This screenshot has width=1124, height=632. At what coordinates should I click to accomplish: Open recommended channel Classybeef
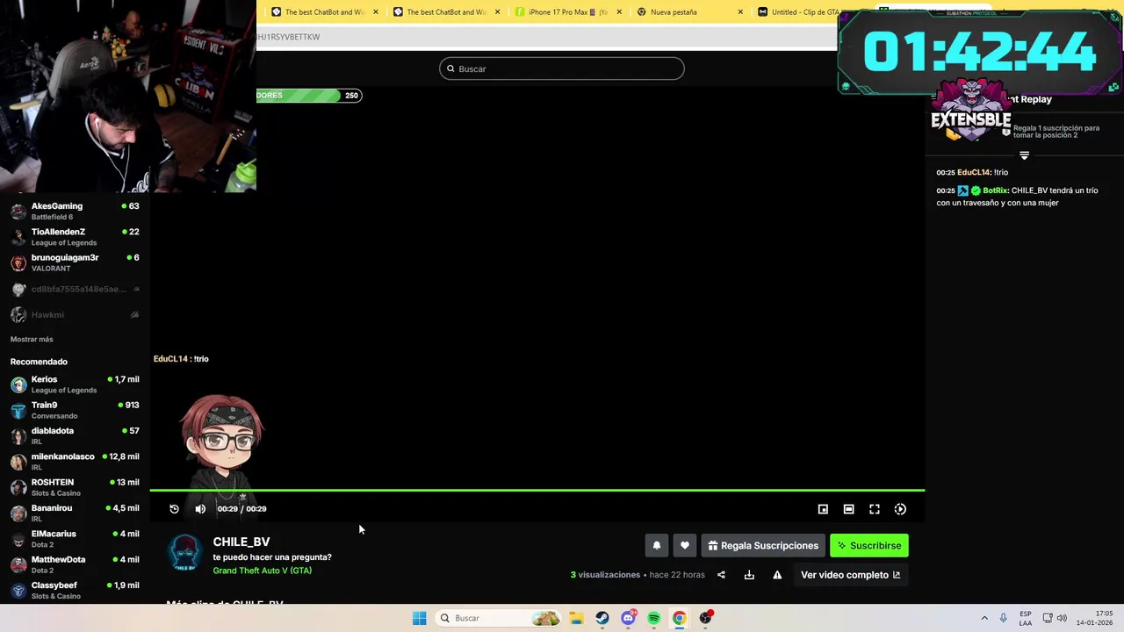point(75,590)
